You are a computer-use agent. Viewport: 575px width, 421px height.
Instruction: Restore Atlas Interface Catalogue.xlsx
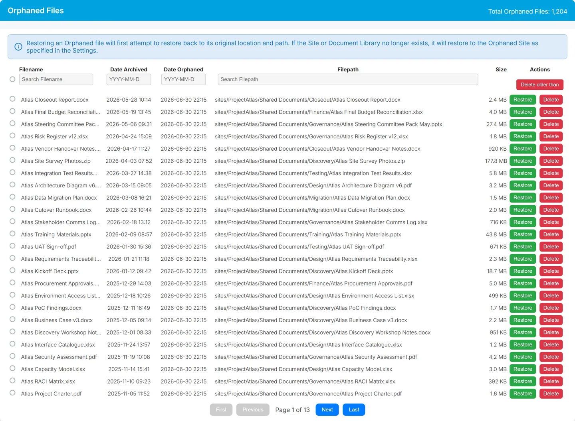tap(523, 344)
